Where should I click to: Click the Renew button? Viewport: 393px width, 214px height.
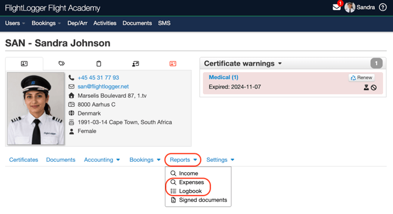tap(361, 77)
